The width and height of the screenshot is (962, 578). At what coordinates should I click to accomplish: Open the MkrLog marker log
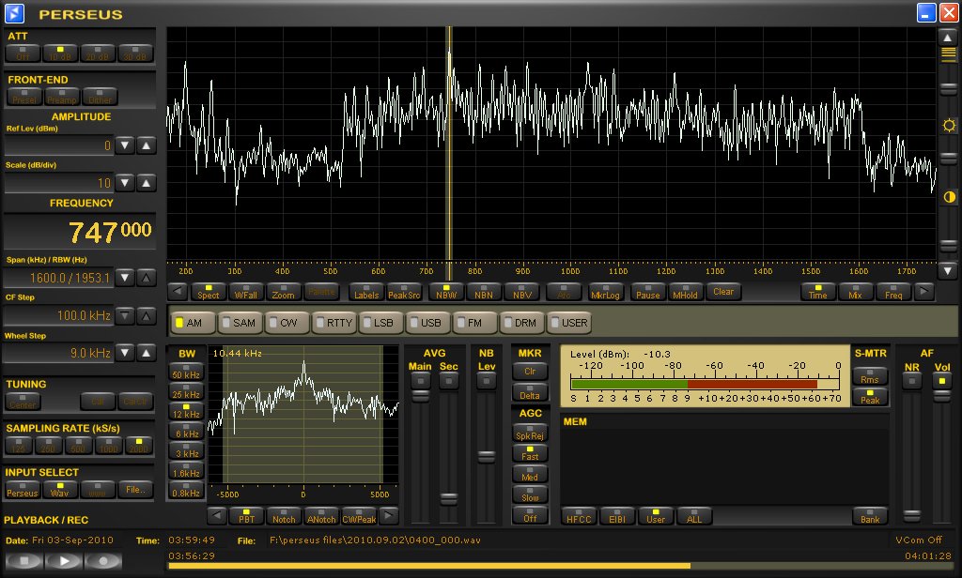tap(606, 292)
